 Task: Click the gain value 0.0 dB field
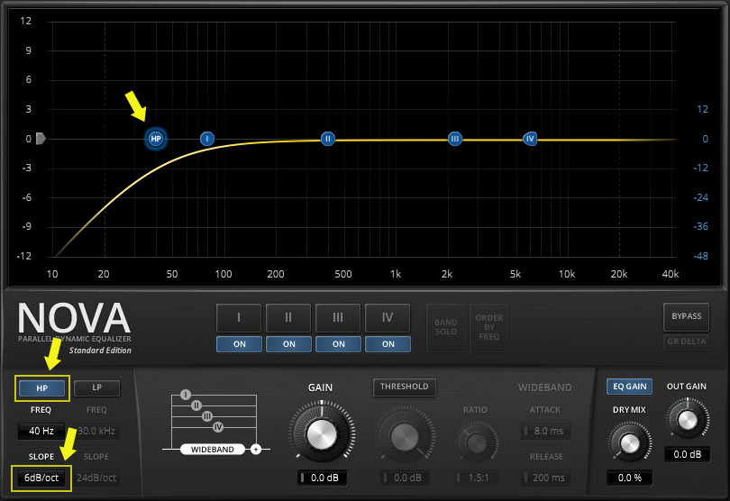click(x=322, y=478)
